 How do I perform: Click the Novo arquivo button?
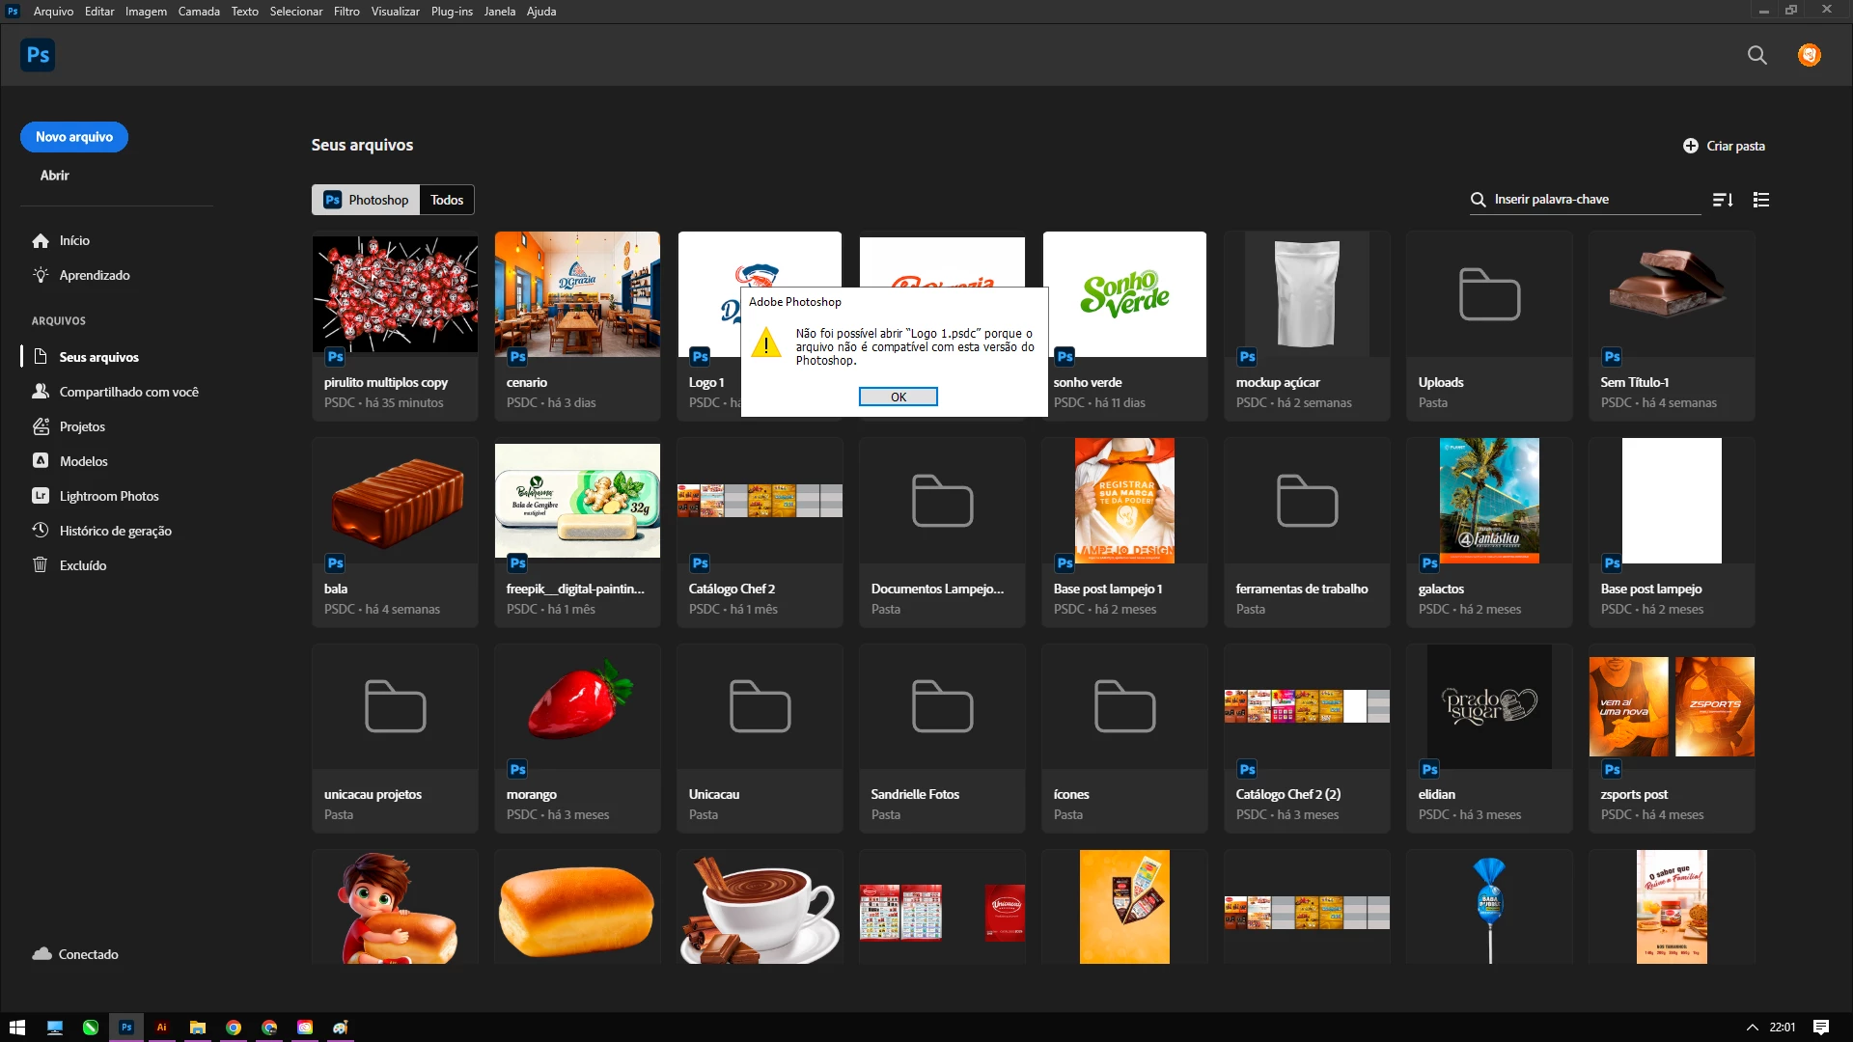[x=74, y=137]
